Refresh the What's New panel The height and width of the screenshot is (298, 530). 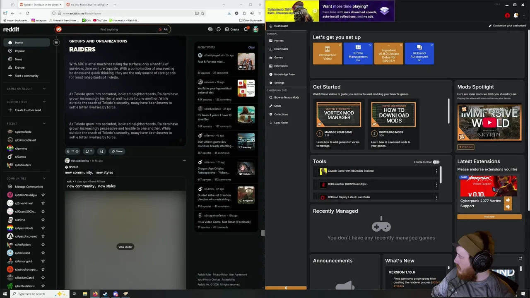tap(520, 259)
